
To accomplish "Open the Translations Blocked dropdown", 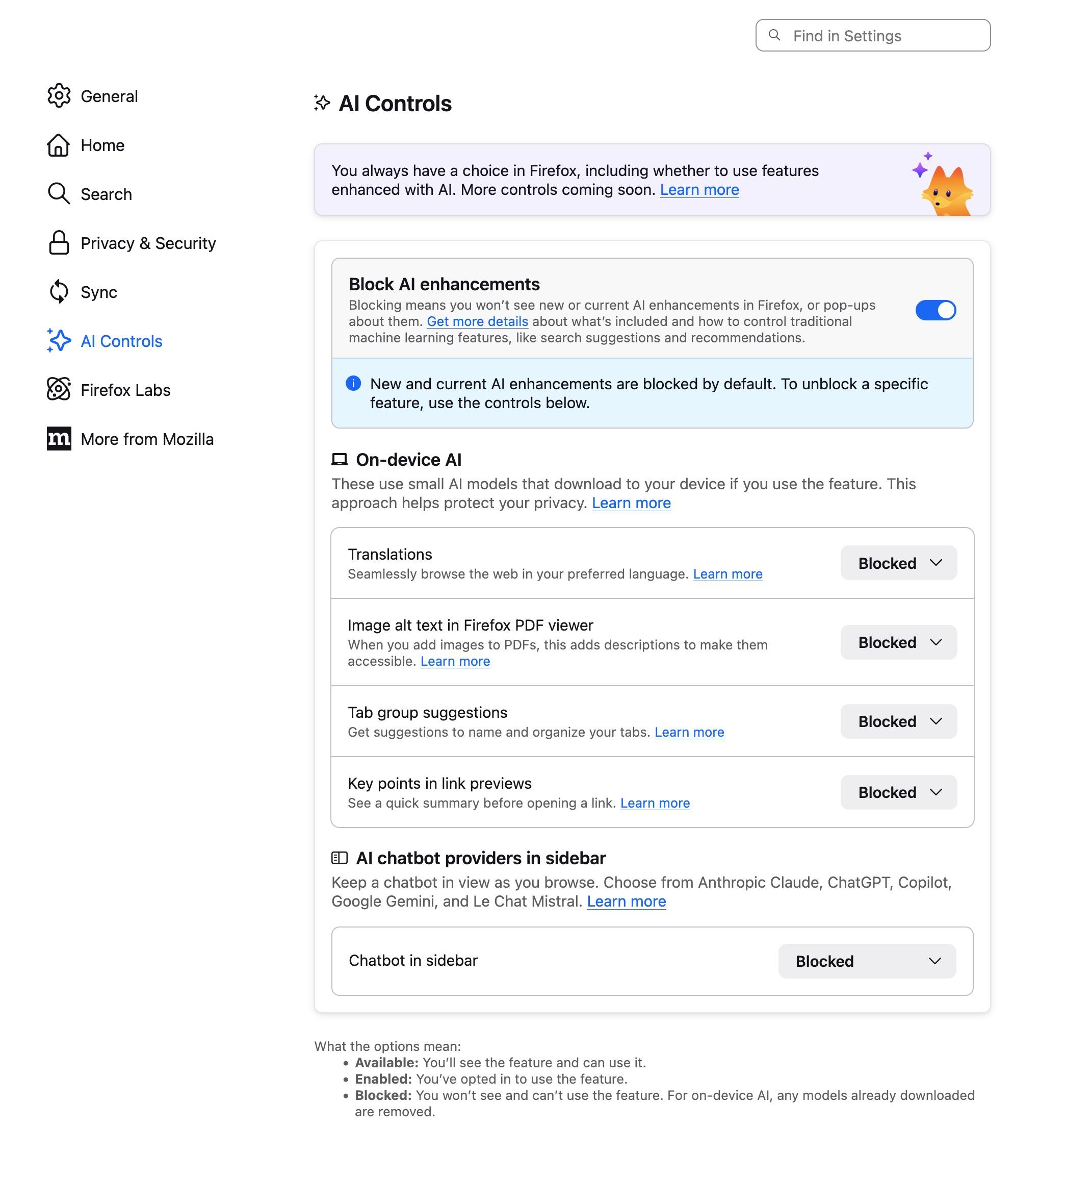I will pyautogui.click(x=898, y=563).
